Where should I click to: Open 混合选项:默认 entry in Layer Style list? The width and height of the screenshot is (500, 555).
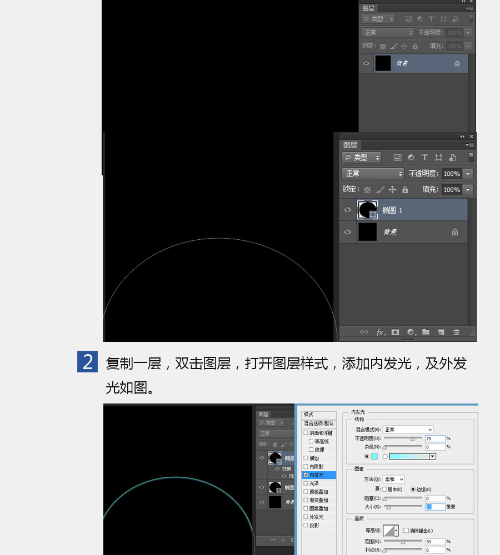click(x=319, y=423)
